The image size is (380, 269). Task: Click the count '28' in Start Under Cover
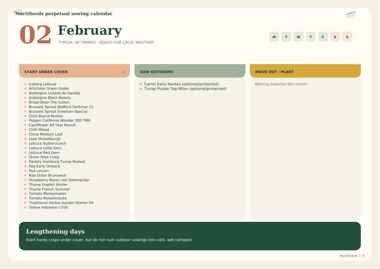point(123,72)
